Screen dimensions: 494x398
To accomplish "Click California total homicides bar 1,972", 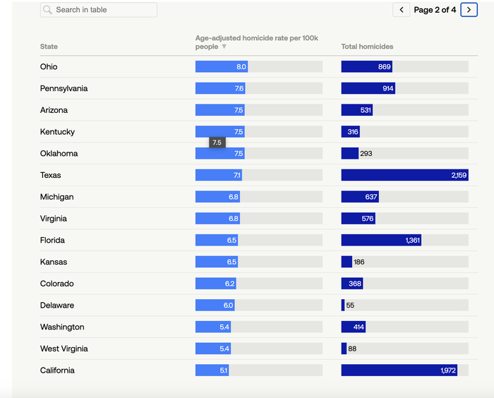I will [399, 370].
